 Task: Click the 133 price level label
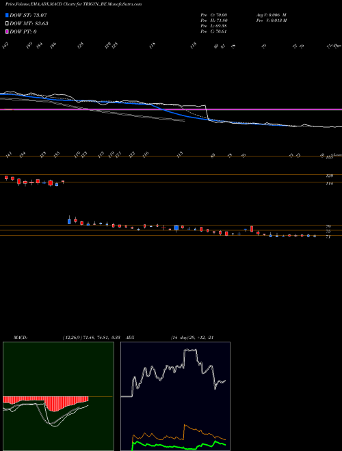pos(330,158)
